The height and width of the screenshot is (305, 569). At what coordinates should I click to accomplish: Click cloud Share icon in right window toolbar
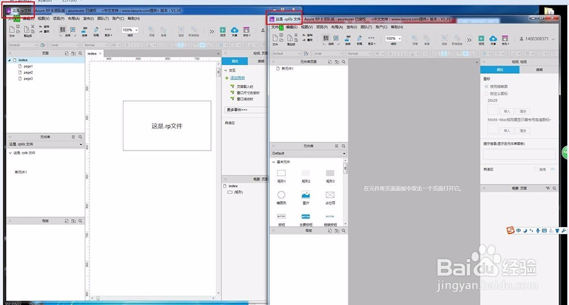click(493, 39)
